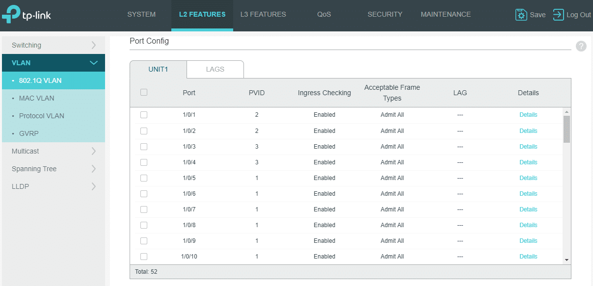Click the port table scrollbar thumb
The width and height of the screenshot is (593, 286).
(x=566, y=129)
